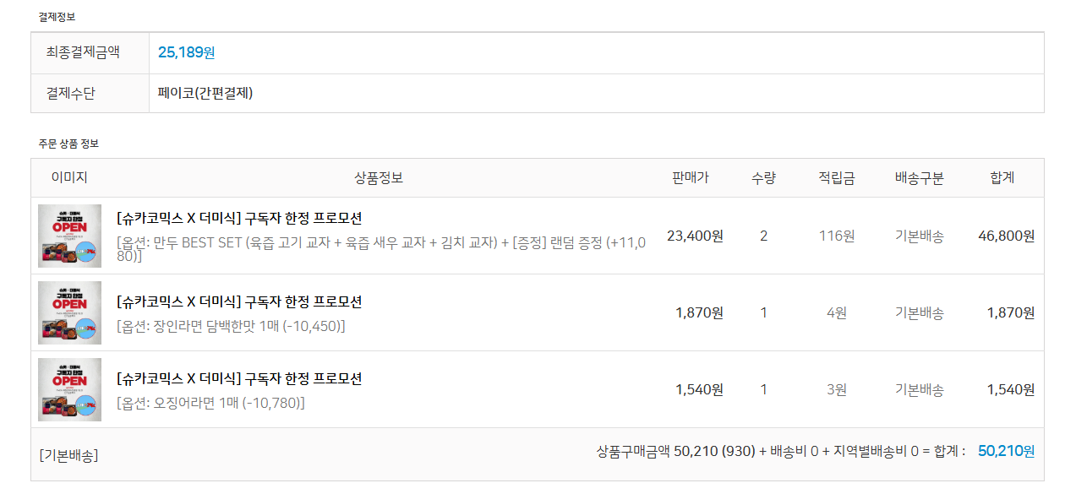The image size is (1065, 494).
Task: Open the product title above 만두 BEST SET option
Action: tap(239, 218)
